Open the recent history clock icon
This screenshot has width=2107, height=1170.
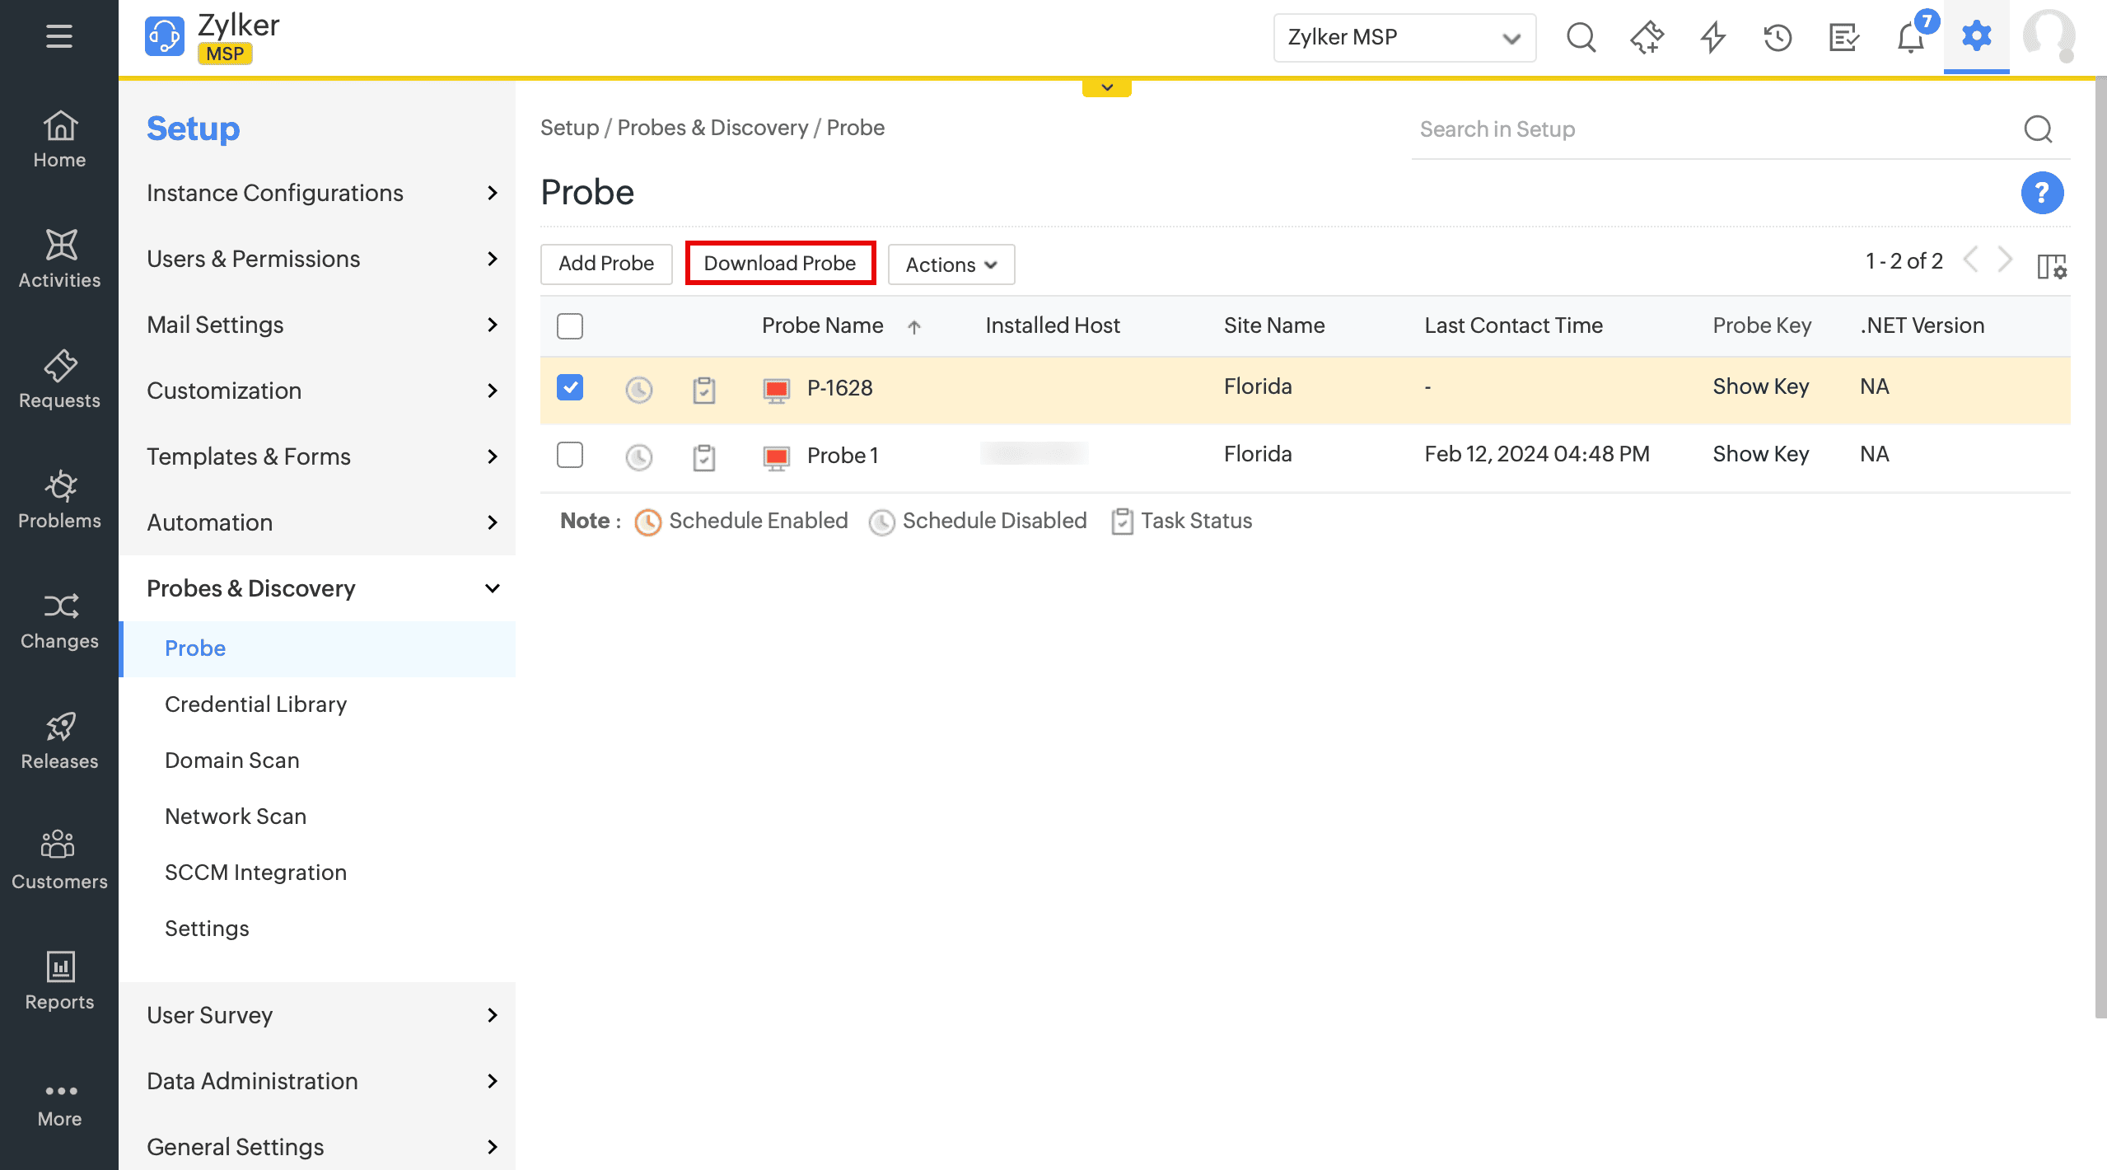pos(1778,38)
